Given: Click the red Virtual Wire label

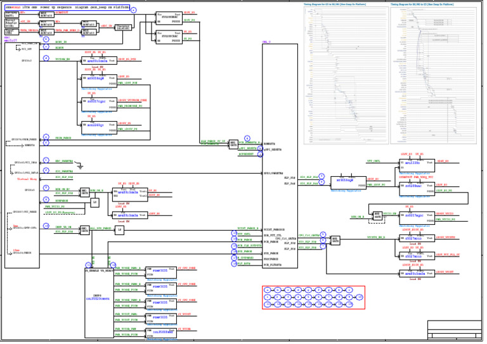Looking at the screenshot, I should tap(27, 179).
